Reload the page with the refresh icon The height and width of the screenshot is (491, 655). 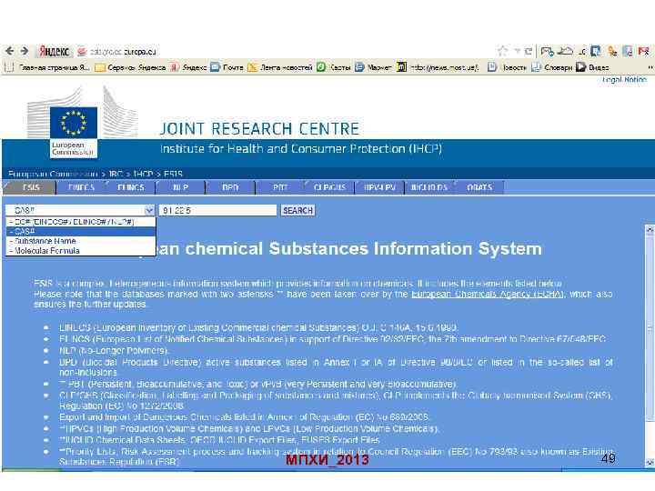click(529, 51)
